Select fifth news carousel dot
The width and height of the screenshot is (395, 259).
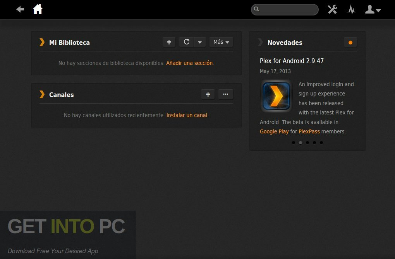point(321,143)
